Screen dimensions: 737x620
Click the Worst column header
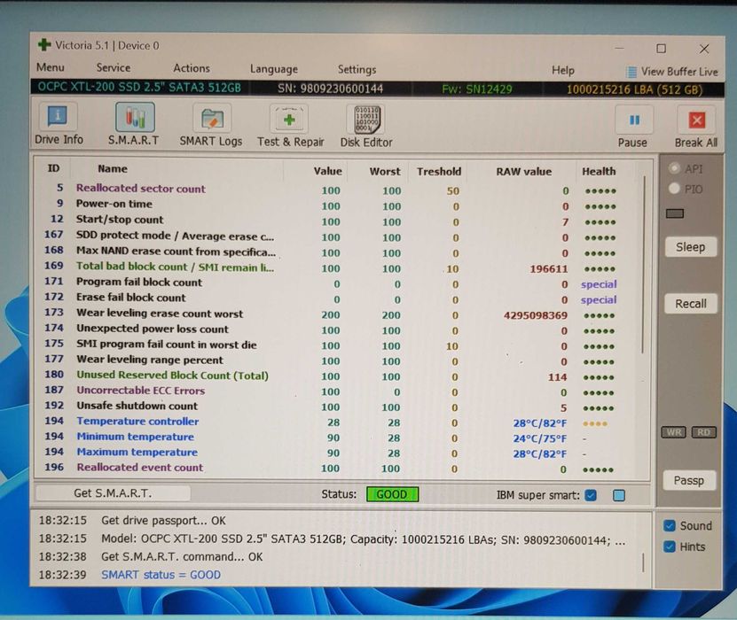[x=385, y=171]
